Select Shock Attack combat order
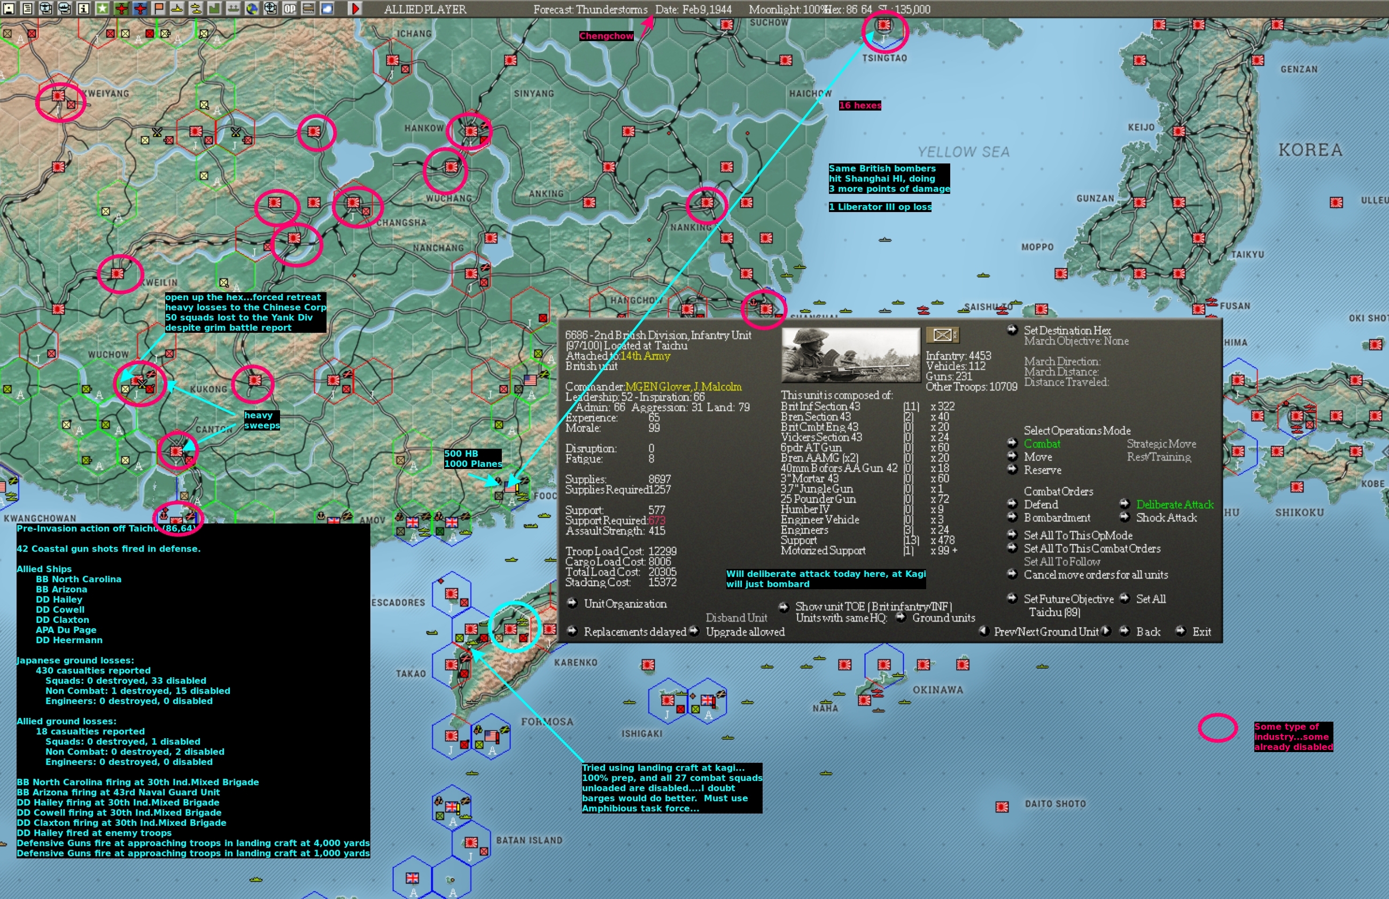 pyautogui.click(x=1166, y=518)
